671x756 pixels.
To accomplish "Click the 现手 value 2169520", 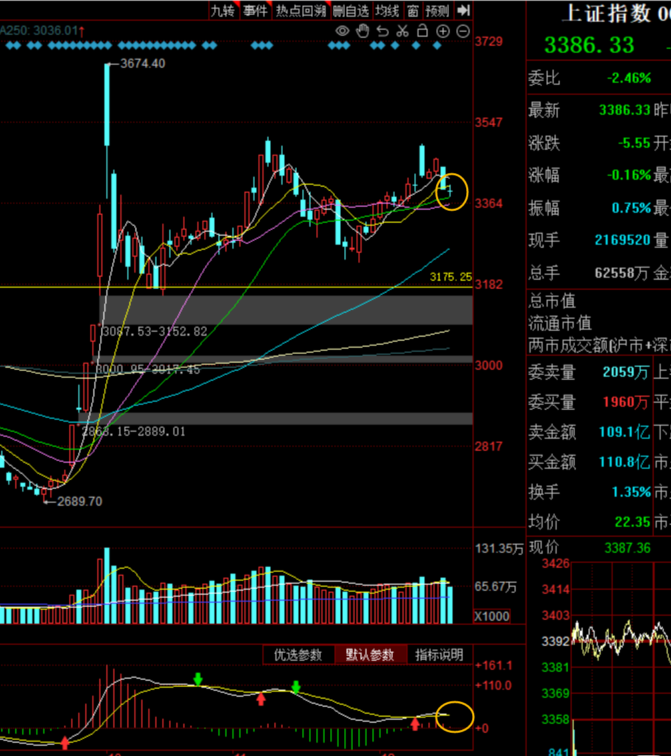I will click(x=623, y=240).
